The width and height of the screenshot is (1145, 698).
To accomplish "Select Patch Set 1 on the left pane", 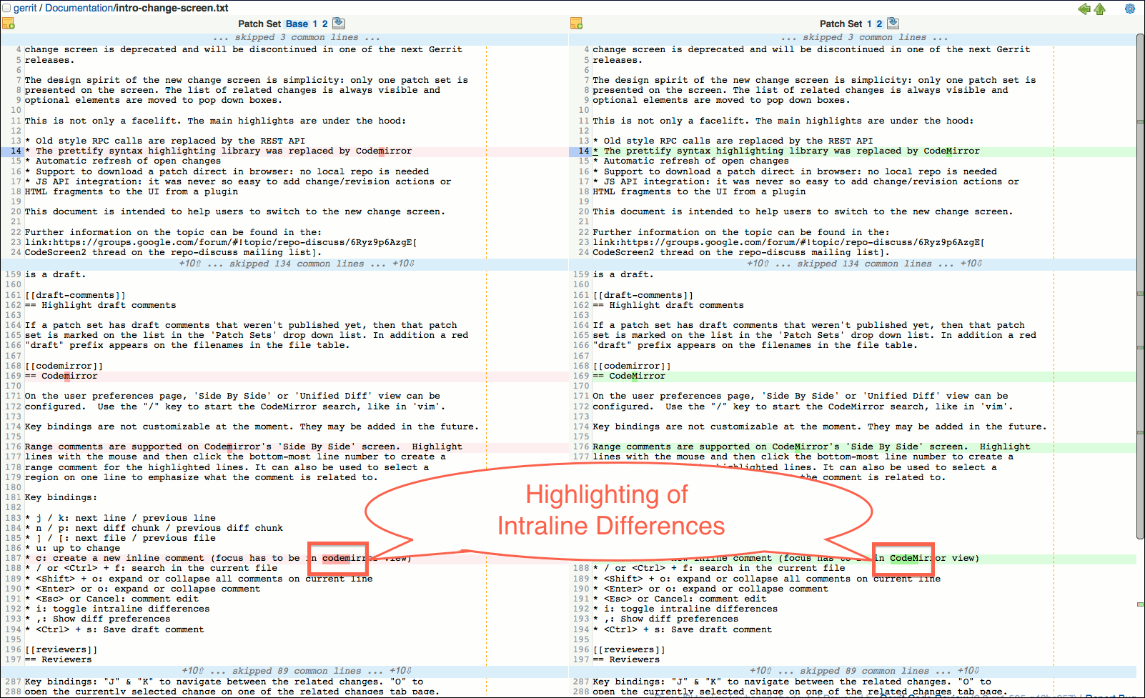I will point(315,23).
